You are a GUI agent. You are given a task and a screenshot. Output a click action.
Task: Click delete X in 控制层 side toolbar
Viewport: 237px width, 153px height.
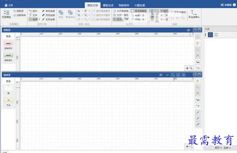pos(198,56)
